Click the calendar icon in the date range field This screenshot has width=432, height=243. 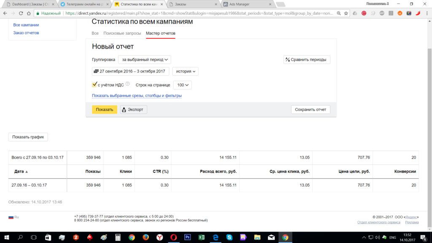point(96,71)
